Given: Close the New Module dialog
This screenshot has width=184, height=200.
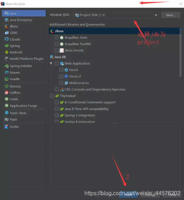Looking at the screenshot, I should click(x=181, y=4).
